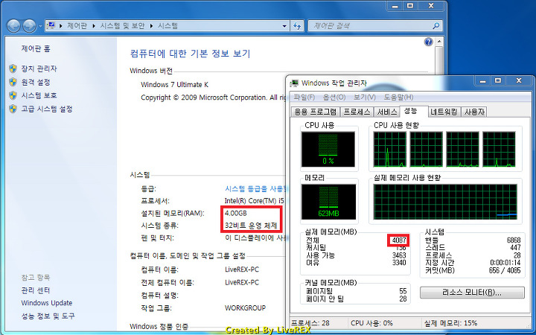
Task: Click the refresh button next to address bar
Action: pos(297,25)
